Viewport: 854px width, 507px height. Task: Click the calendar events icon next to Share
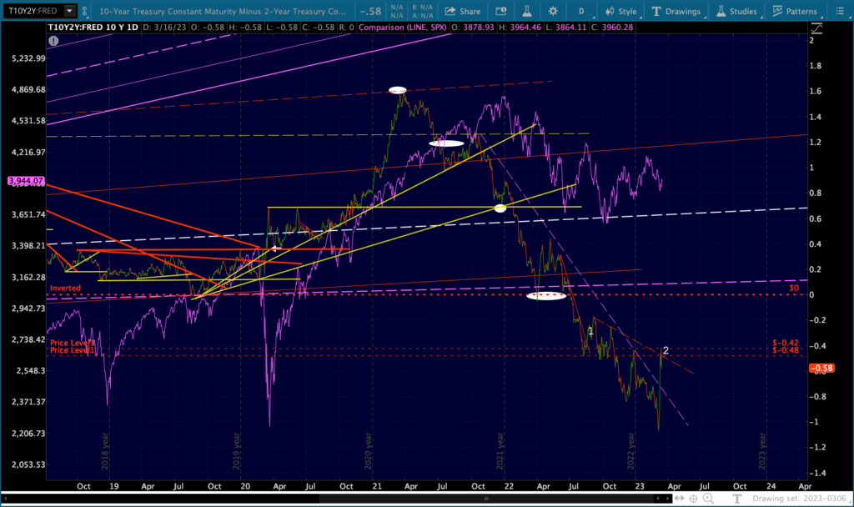(x=500, y=11)
